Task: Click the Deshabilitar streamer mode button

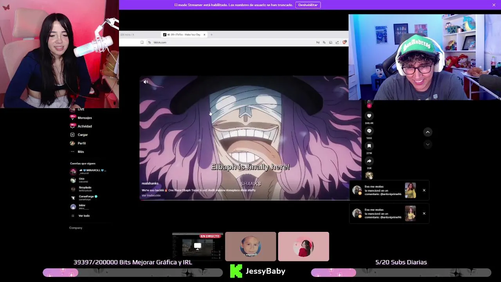Action: pyautogui.click(x=308, y=5)
